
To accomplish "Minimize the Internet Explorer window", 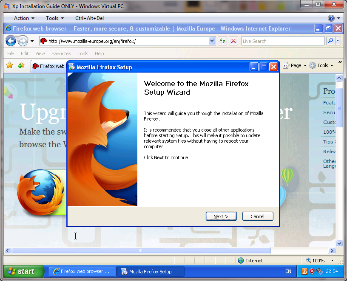I will [x=318, y=28].
